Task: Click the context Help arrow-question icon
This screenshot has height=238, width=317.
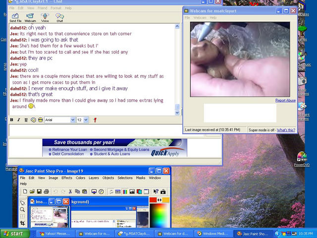Action: click(156, 191)
